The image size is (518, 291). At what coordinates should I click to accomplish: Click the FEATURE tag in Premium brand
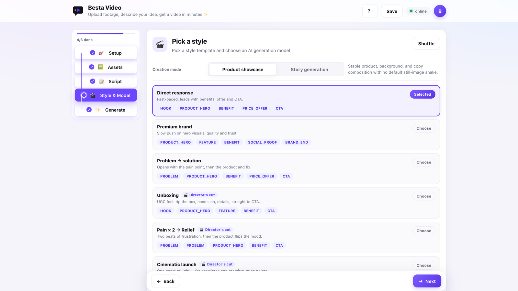(x=208, y=142)
